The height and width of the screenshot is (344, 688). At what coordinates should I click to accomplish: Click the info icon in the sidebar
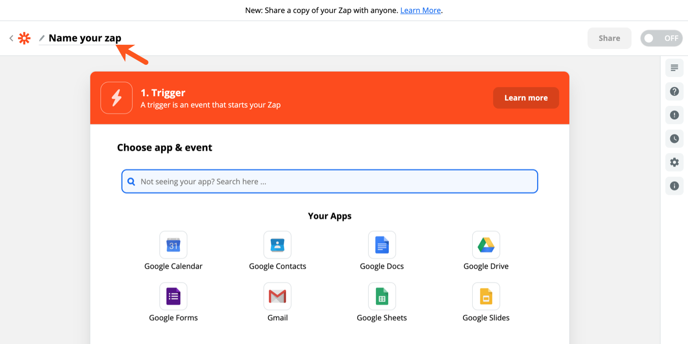[x=674, y=185]
